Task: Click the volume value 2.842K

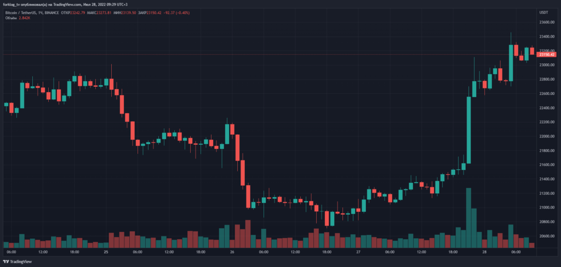Action: [x=26, y=18]
